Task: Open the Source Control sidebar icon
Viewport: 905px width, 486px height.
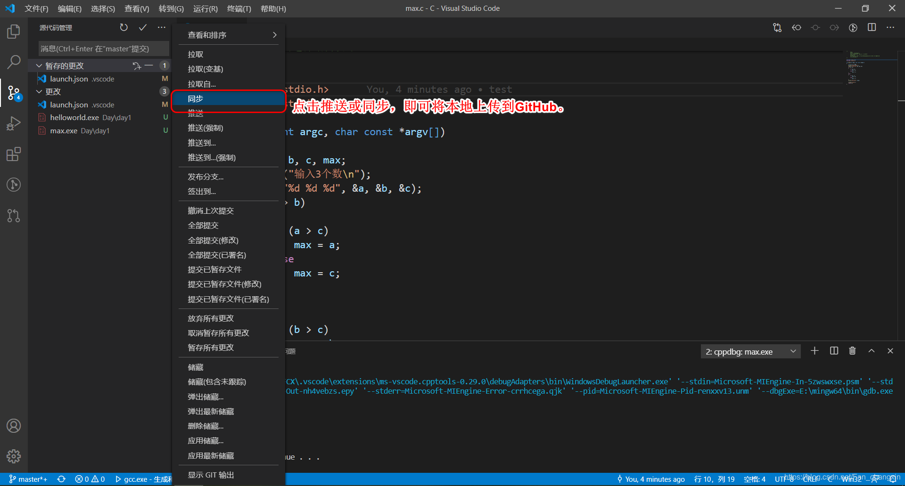Action: click(14, 92)
